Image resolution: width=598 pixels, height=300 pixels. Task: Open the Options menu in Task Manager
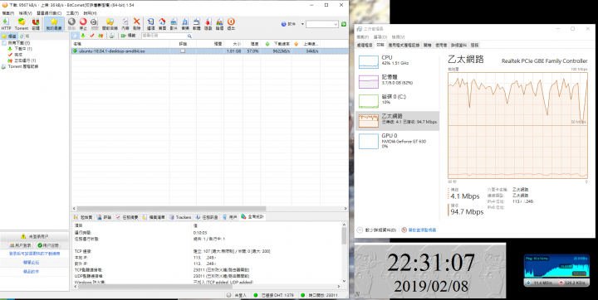point(380,37)
